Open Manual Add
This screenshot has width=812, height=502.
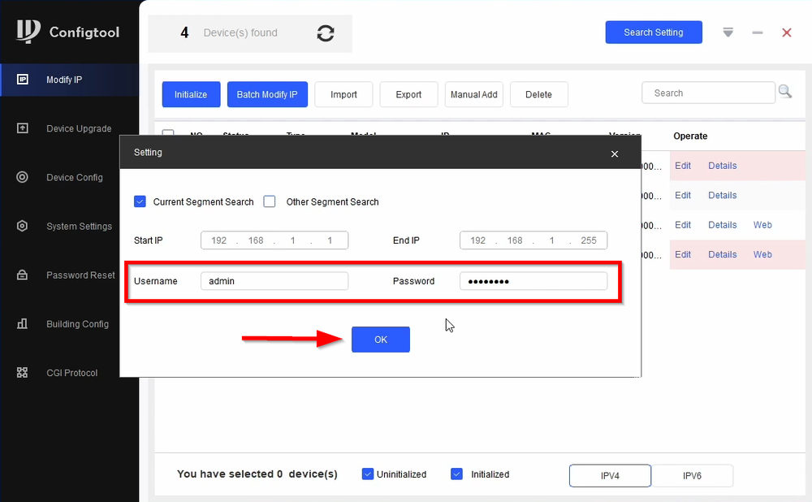click(x=473, y=94)
